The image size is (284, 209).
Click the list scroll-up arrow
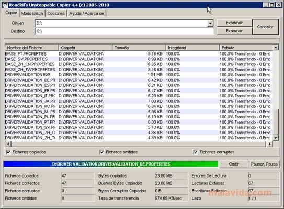click(x=276, y=48)
